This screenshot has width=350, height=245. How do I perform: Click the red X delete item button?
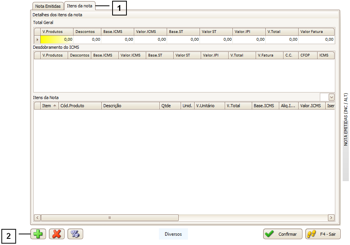point(56,234)
